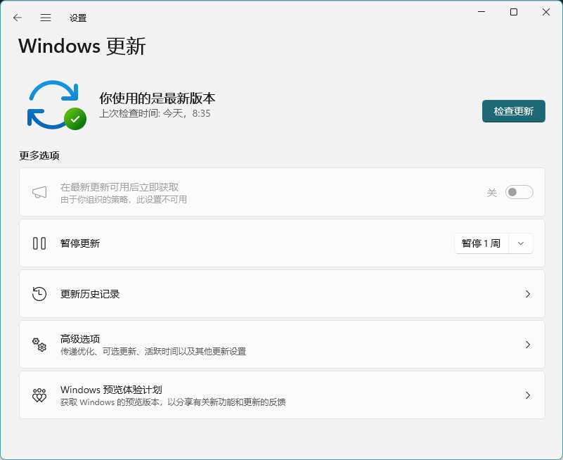This screenshot has height=460, width=563.
Task: Click the megaphone icon for latest updates
Action: (39, 193)
